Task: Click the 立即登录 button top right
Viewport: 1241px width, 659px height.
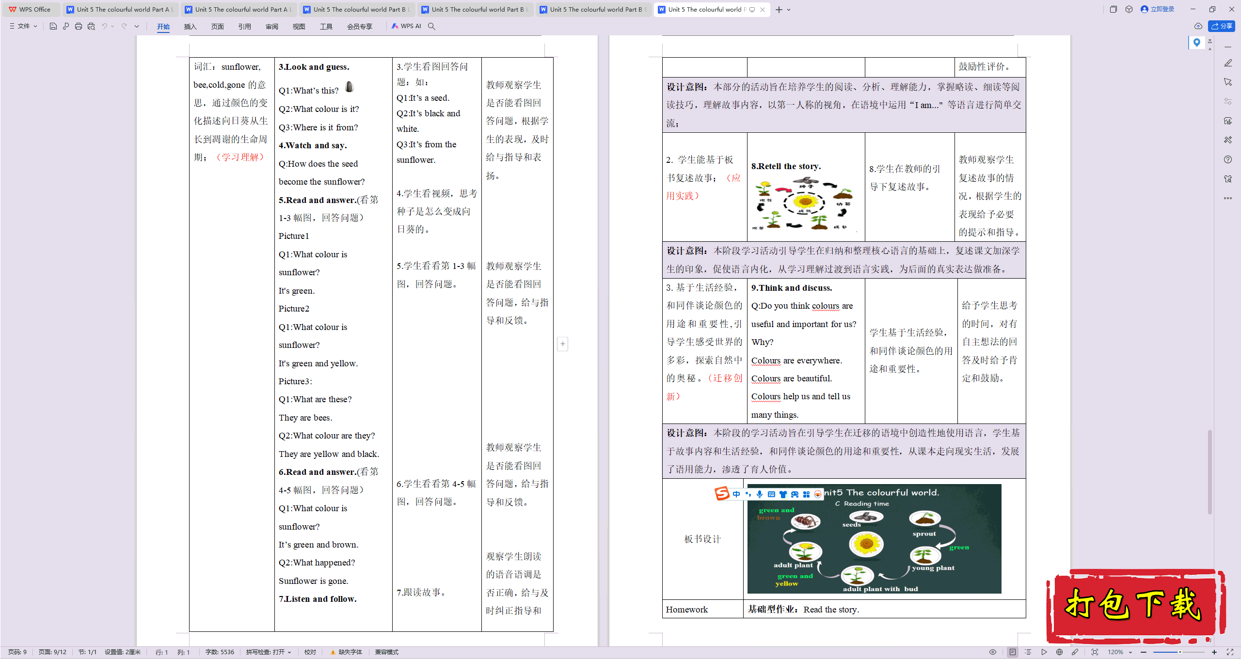Action: [x=1162, y=8]
